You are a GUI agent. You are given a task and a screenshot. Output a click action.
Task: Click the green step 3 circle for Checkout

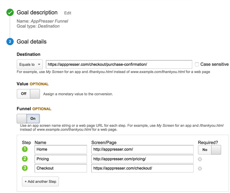pyautogui.click(x=25, y=168)
